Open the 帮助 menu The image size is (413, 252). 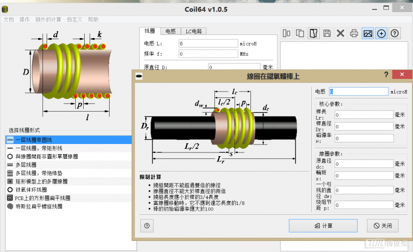click(x=93, y=20)
